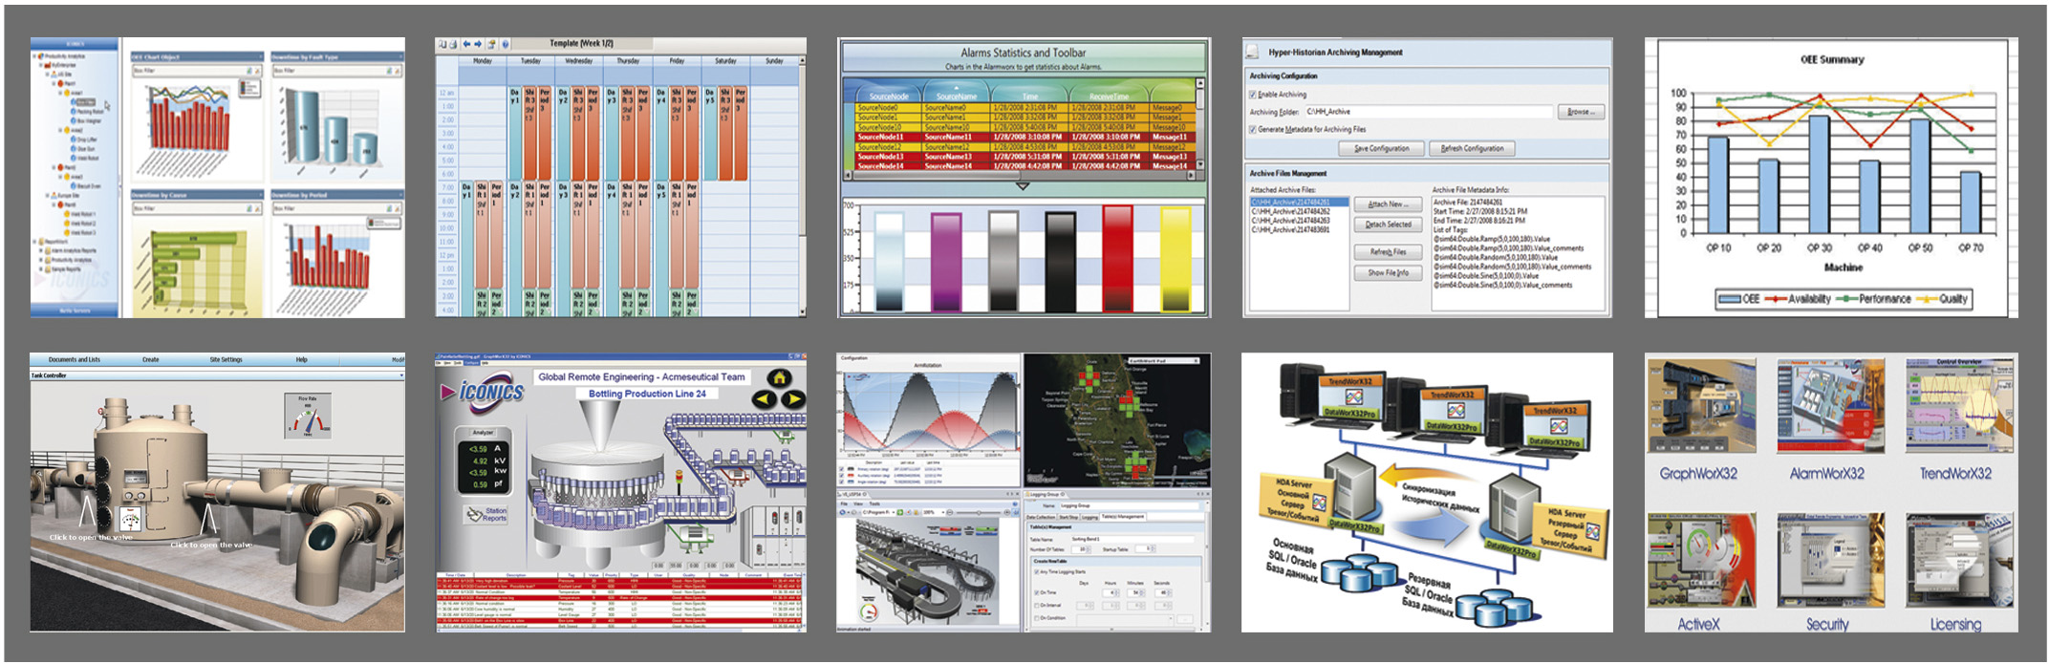This screenshot has width=2049, height=664.
Task: Click Detach Selected button
Action: tap(1388, 225)
